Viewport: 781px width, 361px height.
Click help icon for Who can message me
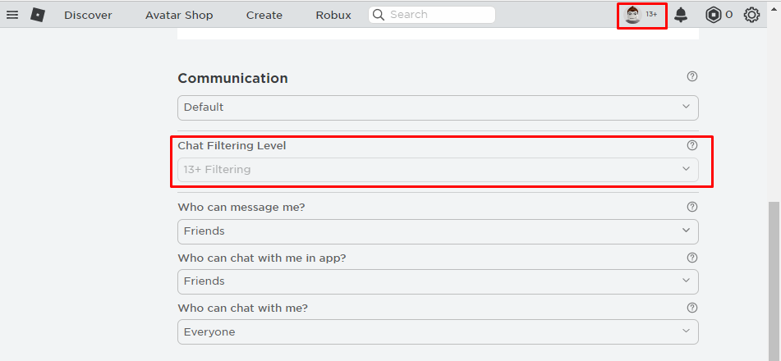(x=691, y=207)
